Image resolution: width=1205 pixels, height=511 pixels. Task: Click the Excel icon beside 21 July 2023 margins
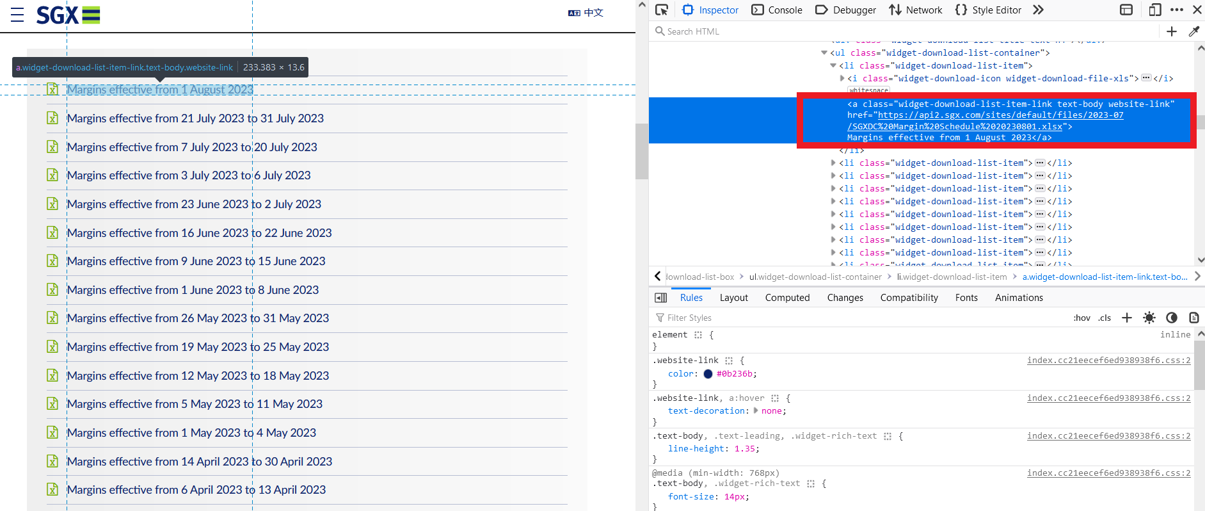pyautogui.click(x=52, y=118)
